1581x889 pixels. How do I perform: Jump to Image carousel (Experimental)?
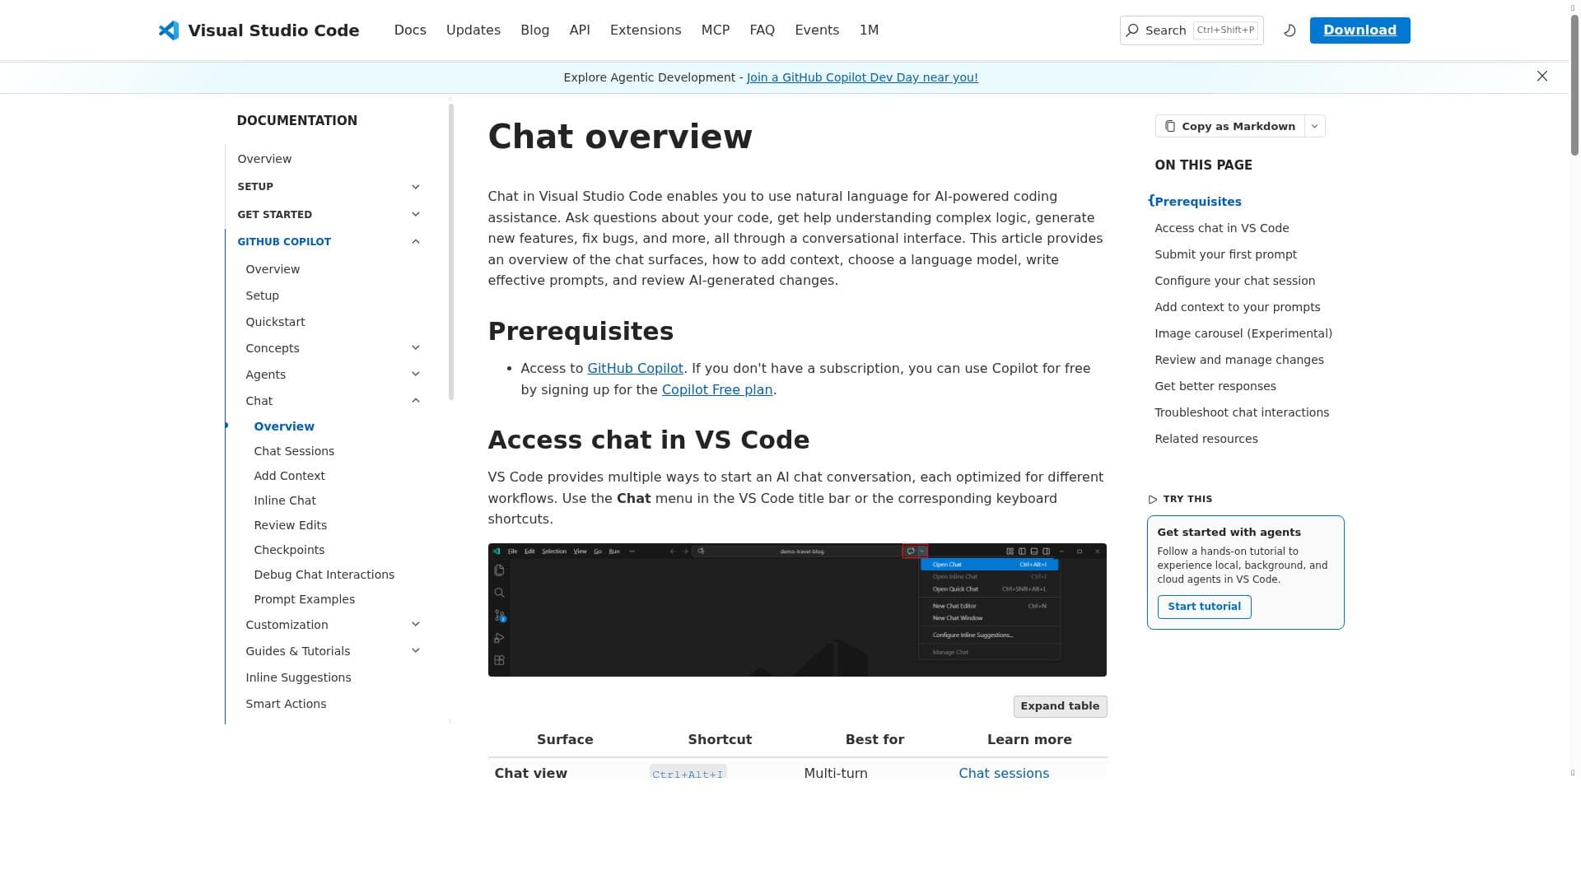1243,333
